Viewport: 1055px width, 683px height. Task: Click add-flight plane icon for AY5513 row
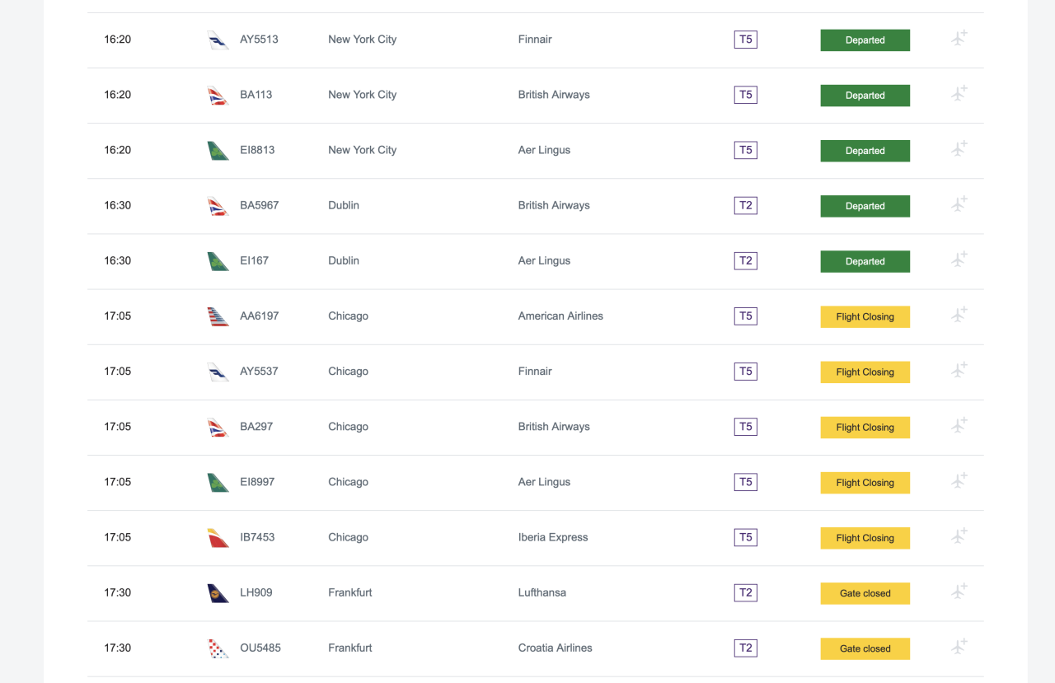coord(959,39)
